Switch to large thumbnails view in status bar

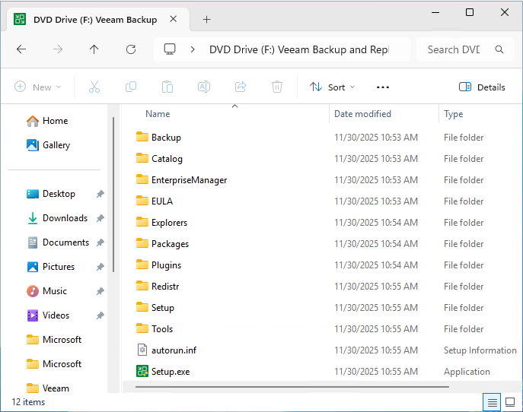(509, 402)
